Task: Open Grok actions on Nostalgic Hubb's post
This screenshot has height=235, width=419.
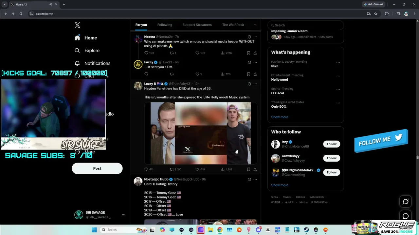Action: [249, 179]
